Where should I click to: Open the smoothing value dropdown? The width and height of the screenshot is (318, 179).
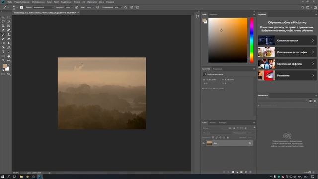(121, 7)
